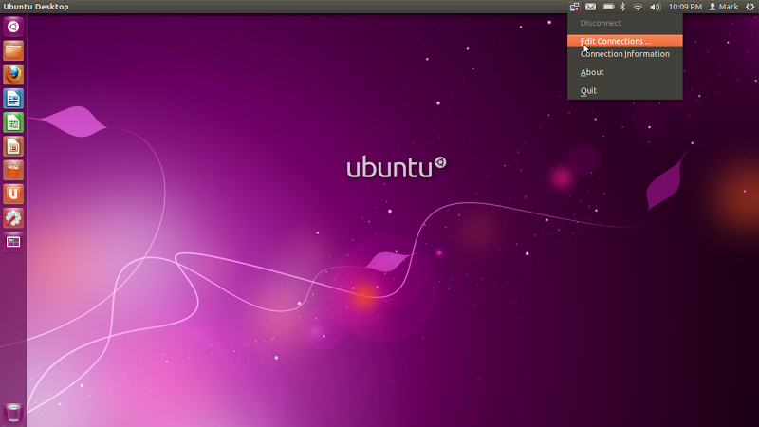Open the sound volume indicator

(x=656, y=7)
